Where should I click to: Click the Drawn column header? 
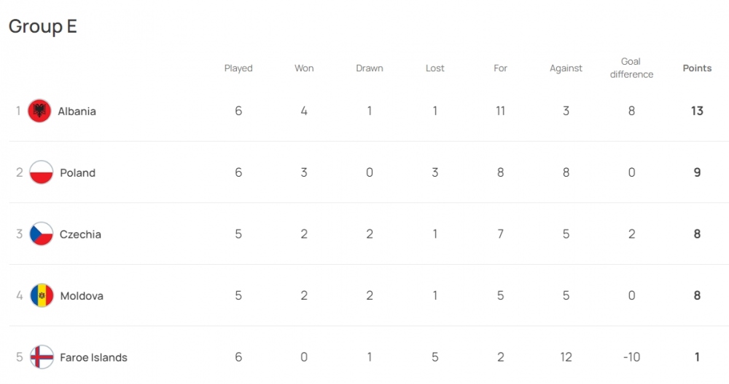point(370,68)
